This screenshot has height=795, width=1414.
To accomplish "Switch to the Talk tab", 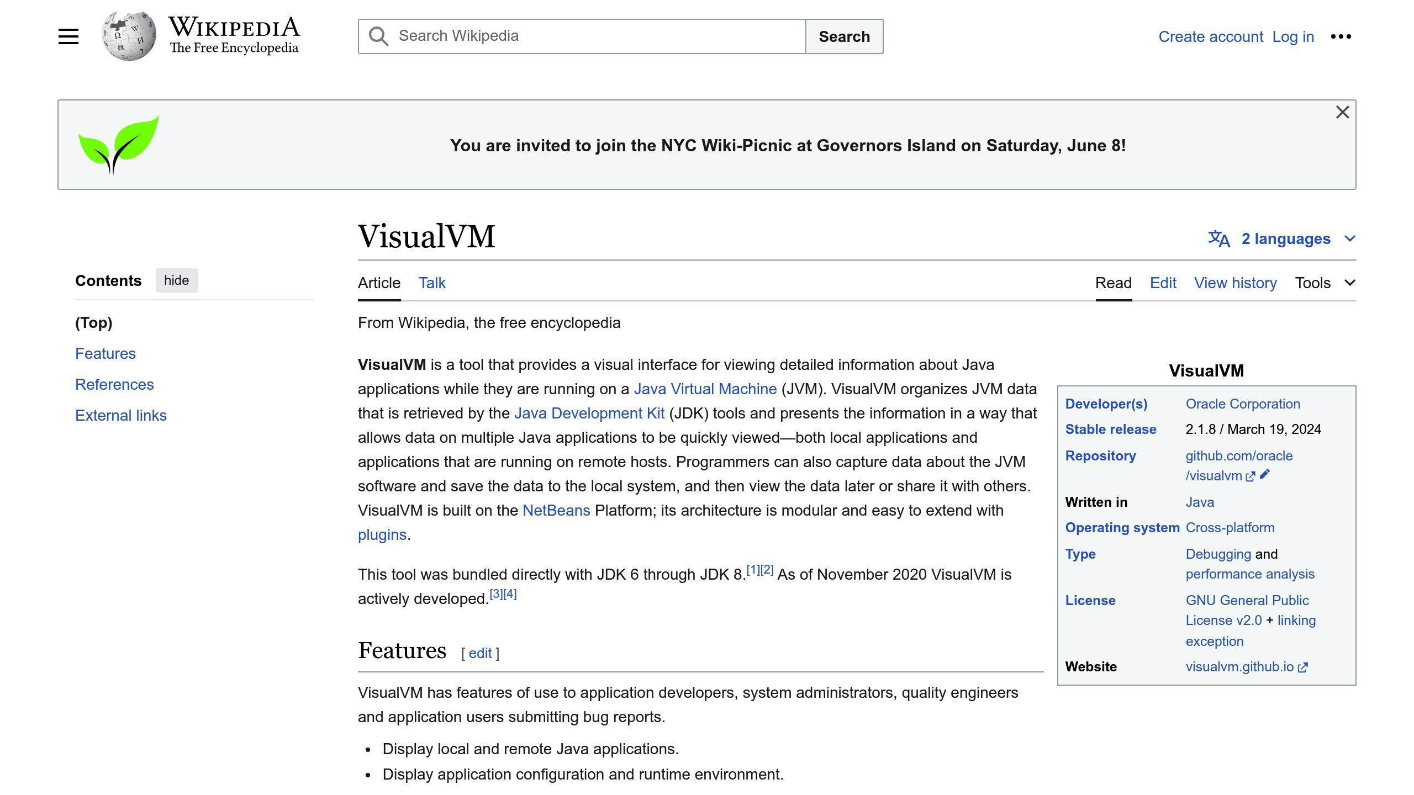I will [432, 283].
